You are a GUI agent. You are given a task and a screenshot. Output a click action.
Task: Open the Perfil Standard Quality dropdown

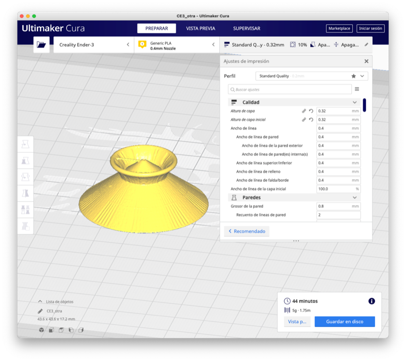click(x=311, y=76)
